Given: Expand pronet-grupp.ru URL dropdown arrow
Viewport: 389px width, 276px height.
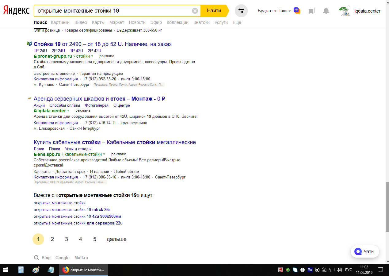Looking at the screenshot, I should 92,56.
